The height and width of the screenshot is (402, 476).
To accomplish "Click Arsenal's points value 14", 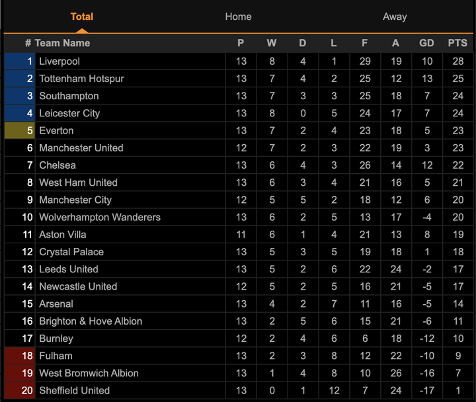I will click(457, 304).
